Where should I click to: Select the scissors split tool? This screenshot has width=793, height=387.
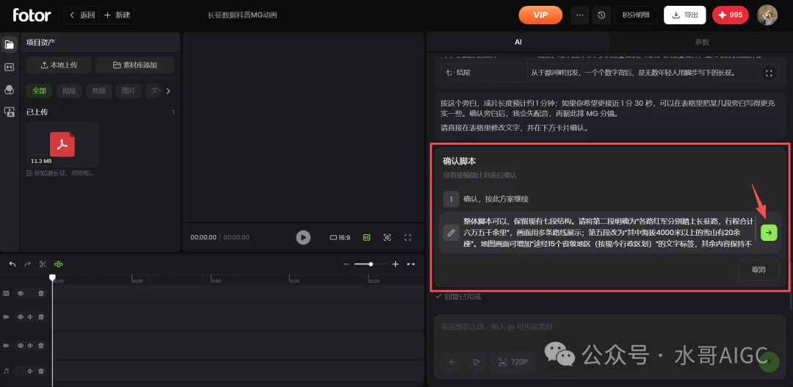coord(43,264)
